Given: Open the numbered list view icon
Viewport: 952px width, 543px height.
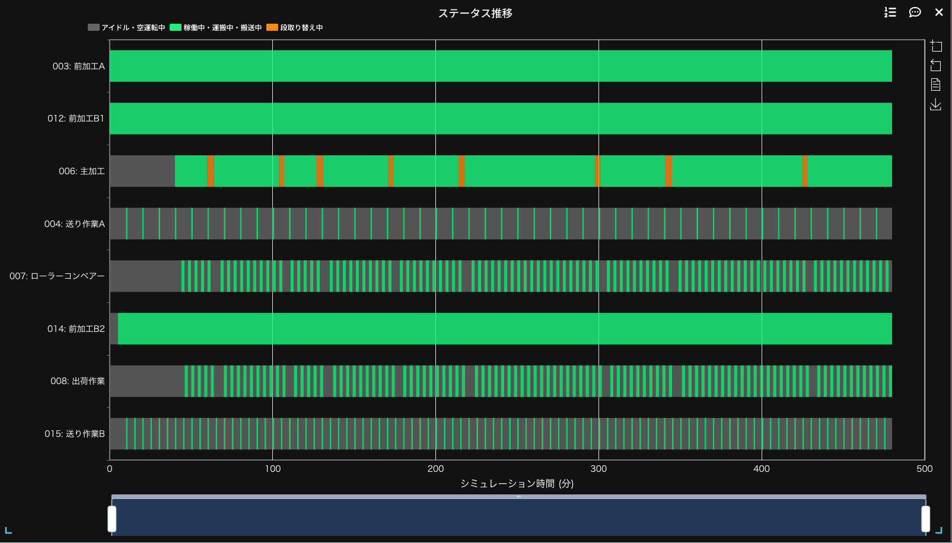Looking at the screenshot, I should click(x=890, y=12).
